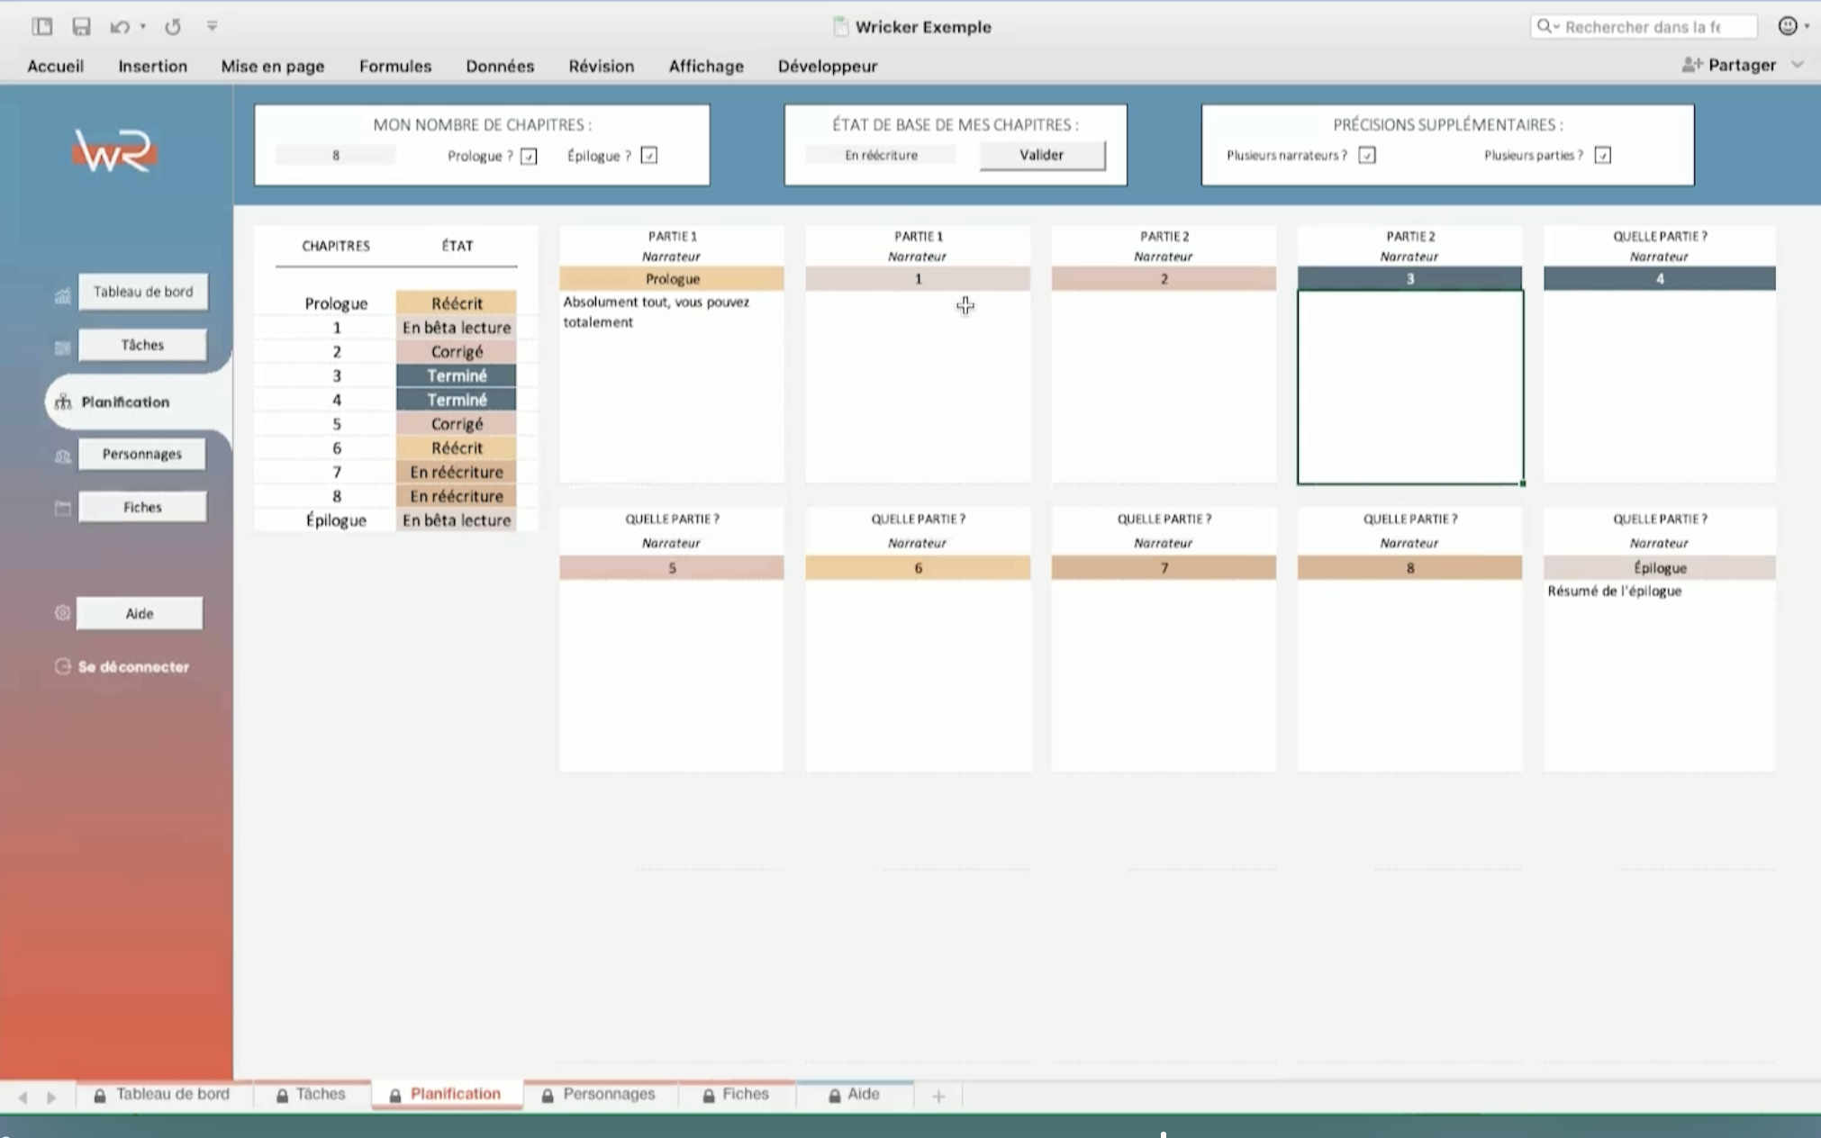The height and width of the screenshot is (1138, 1821).
Task: Expand the quick access toolbar customize menu
Action: [x=213, y=26]
